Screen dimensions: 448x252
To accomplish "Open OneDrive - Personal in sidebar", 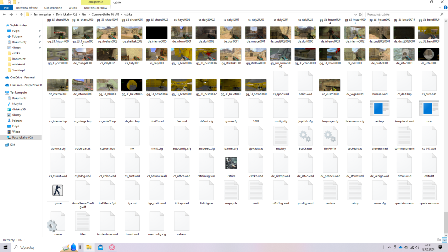I will point(22,78).
